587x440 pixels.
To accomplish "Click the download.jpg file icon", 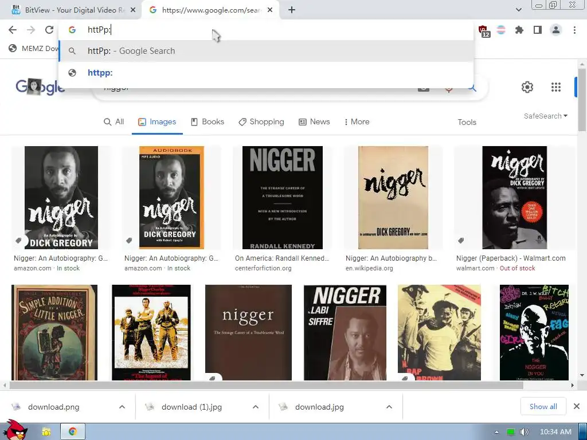I will coord(283,407).
